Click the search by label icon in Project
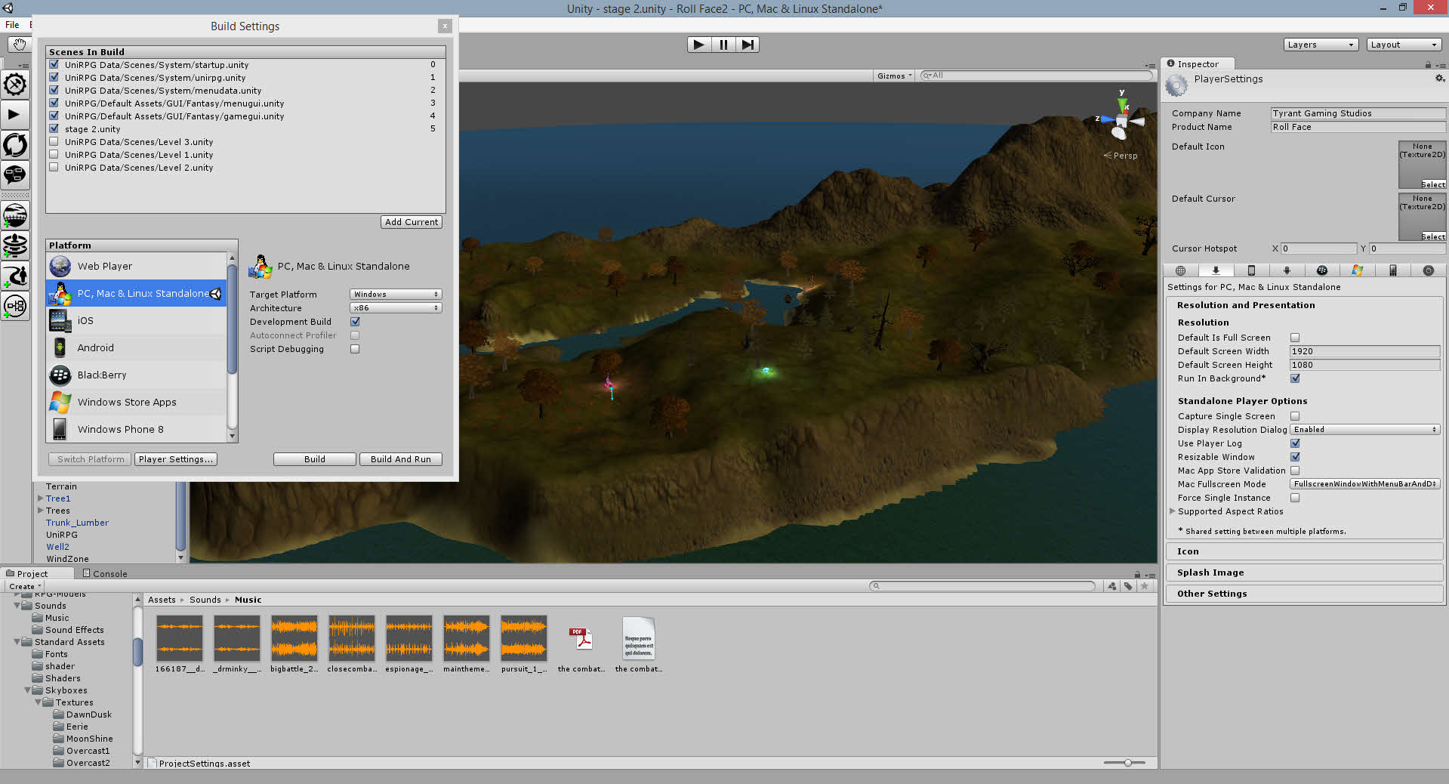The image size is (1449, 784). point(1128,586)
